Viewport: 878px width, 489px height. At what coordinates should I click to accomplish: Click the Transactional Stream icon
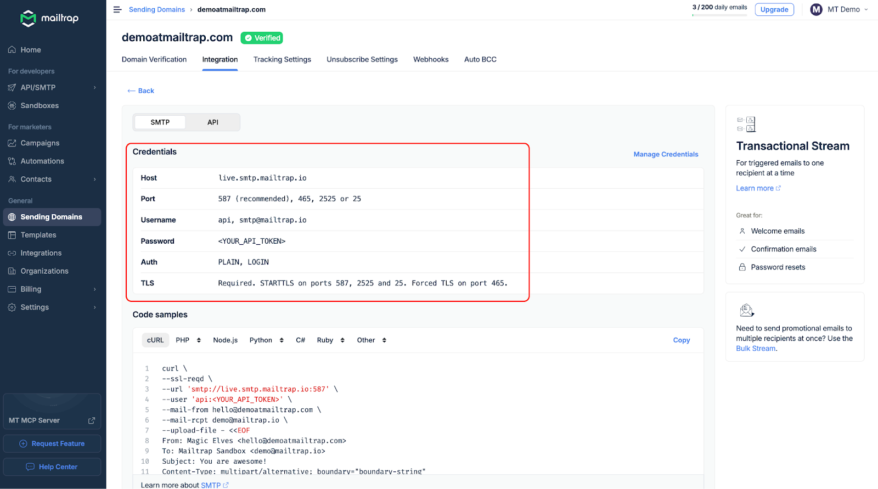(x=746, y=124)
